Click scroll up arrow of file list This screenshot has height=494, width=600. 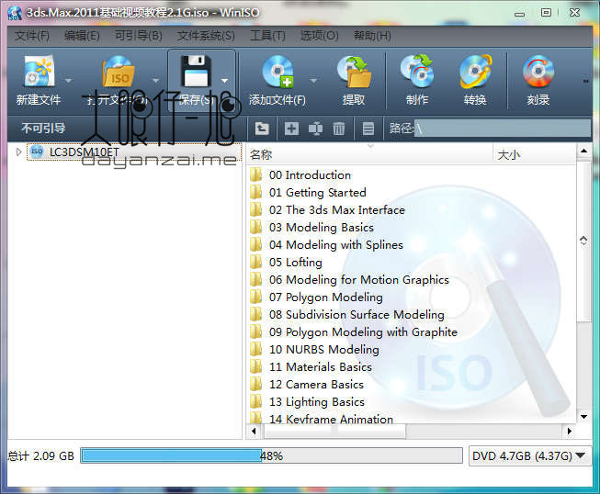(583, 151)
